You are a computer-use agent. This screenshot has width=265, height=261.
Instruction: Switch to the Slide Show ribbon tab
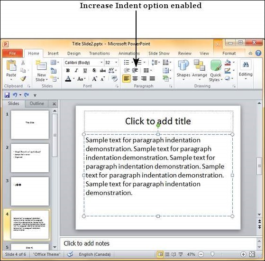pyautogui.click(x=159, y=54)
